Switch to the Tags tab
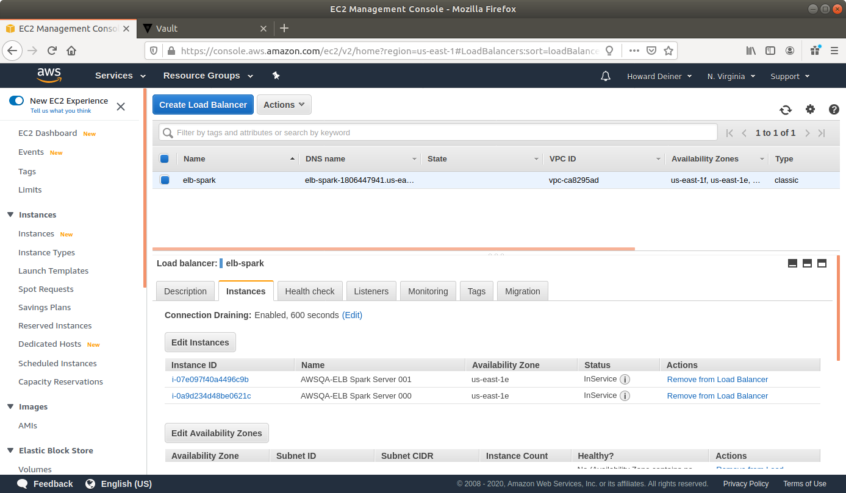The height and width of the screenshot is (493, 846). 476,291
